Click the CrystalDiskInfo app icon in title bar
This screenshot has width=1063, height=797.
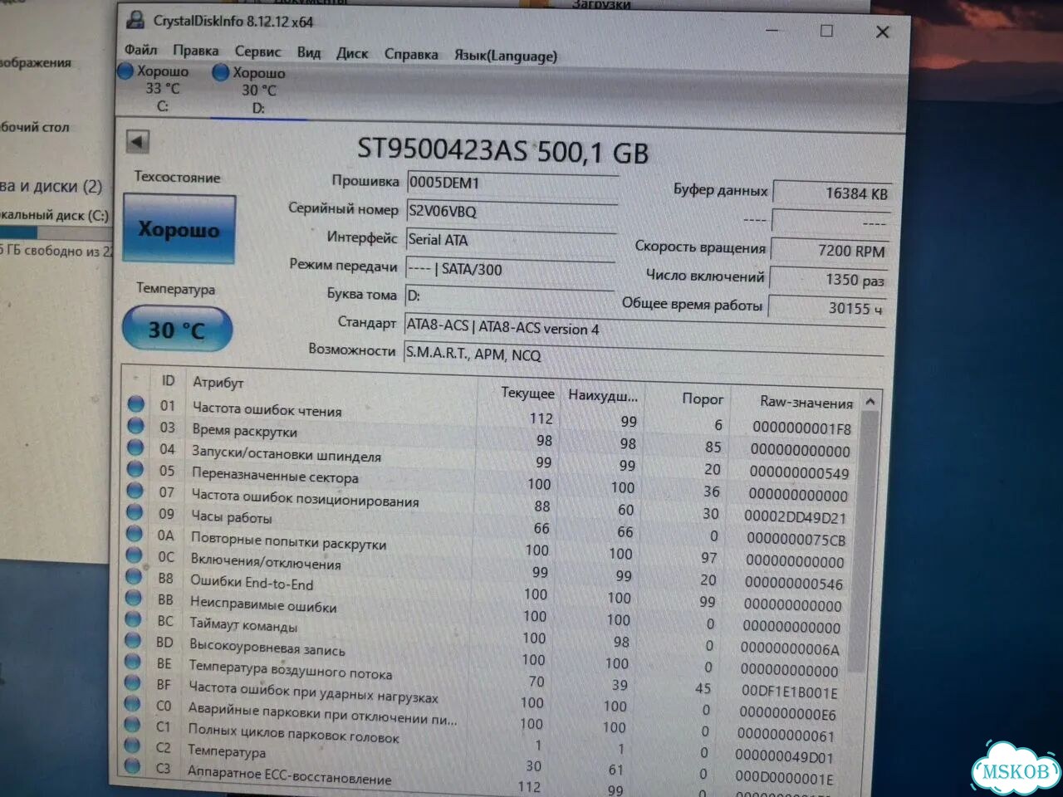135,20
